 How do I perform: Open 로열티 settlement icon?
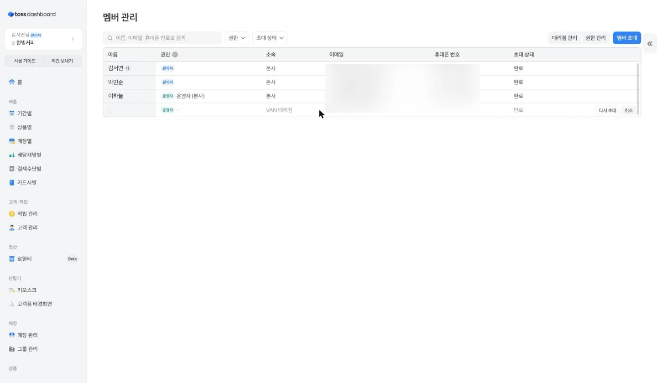pyautogui.click(x=12, y=259)
